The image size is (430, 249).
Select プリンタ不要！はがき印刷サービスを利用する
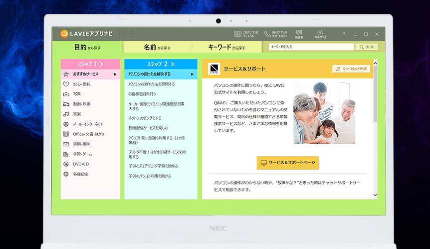(157, 154)
